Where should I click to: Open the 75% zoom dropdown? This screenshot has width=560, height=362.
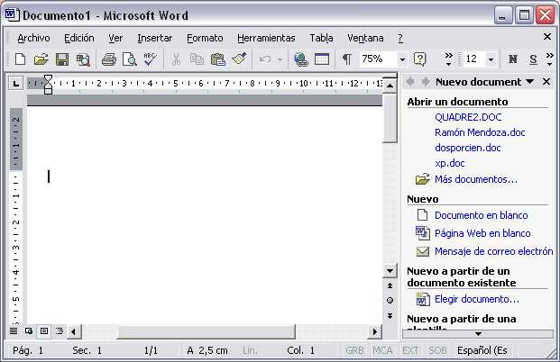(x=402, y=59)
